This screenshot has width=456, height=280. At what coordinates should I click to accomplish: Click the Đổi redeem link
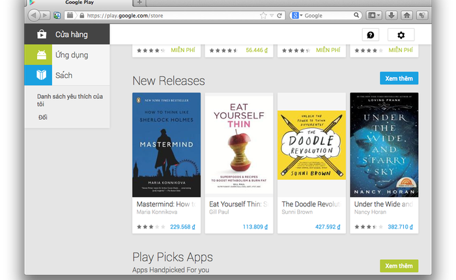pyautogui.click(x=43, y=117)
